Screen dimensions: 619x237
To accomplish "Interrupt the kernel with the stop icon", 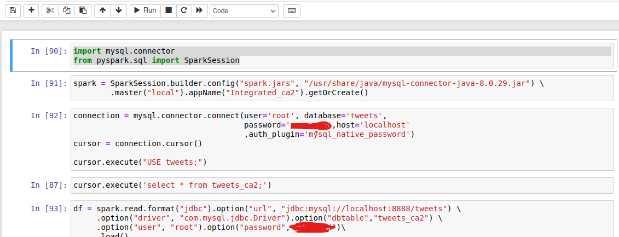I will click(x=169, y=10).
